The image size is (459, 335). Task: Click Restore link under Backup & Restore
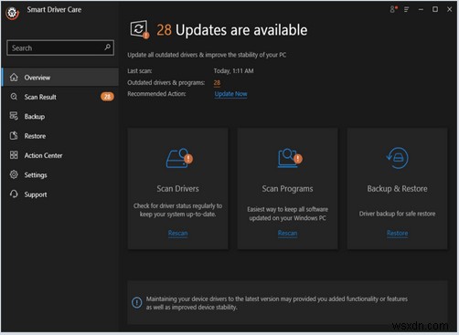click(x=397, y=233)
